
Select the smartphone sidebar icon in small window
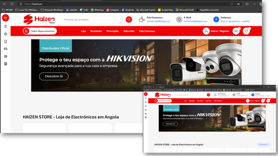146,106
